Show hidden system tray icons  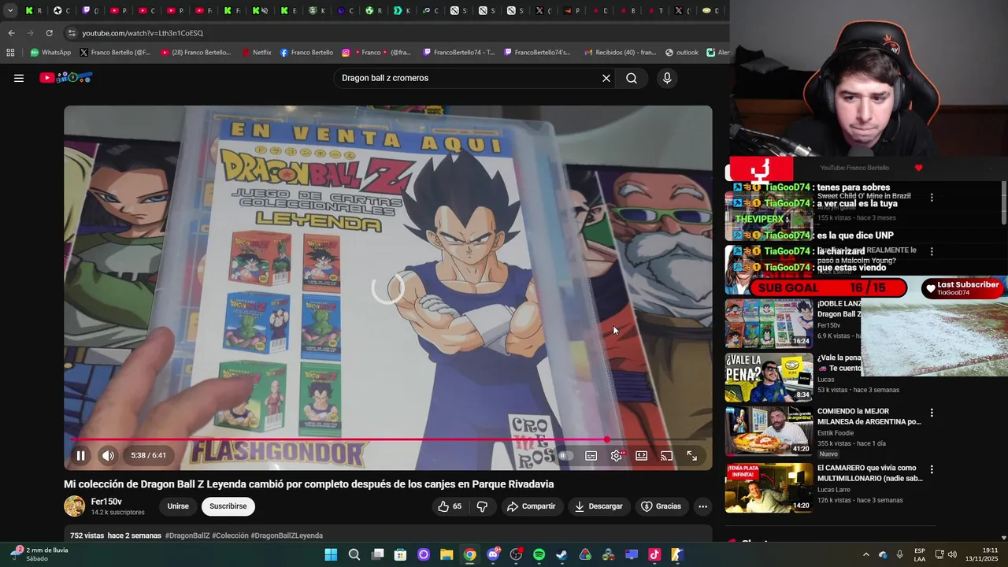pyautogui.click(x=866, y=554)
